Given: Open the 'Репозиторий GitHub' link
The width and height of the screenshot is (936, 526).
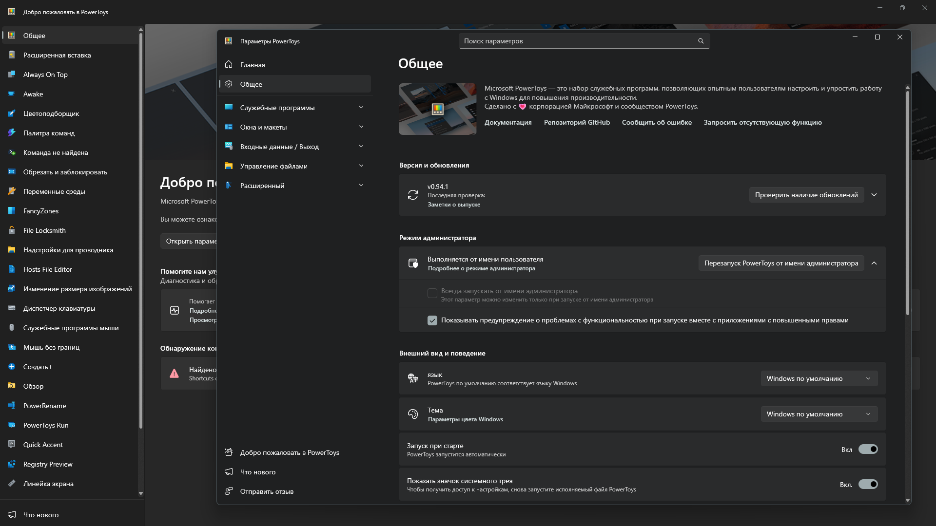Looking at the screenshot, I should [x=576, y=122].
